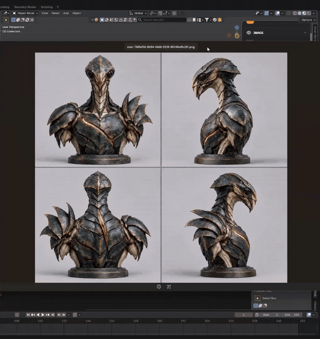Switch to solid viewport shading
The image size is (320, 339).
point(299,13)
